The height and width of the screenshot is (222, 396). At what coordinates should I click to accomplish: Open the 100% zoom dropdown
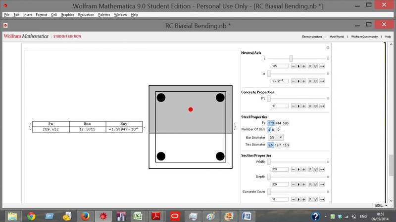point(379,206)
